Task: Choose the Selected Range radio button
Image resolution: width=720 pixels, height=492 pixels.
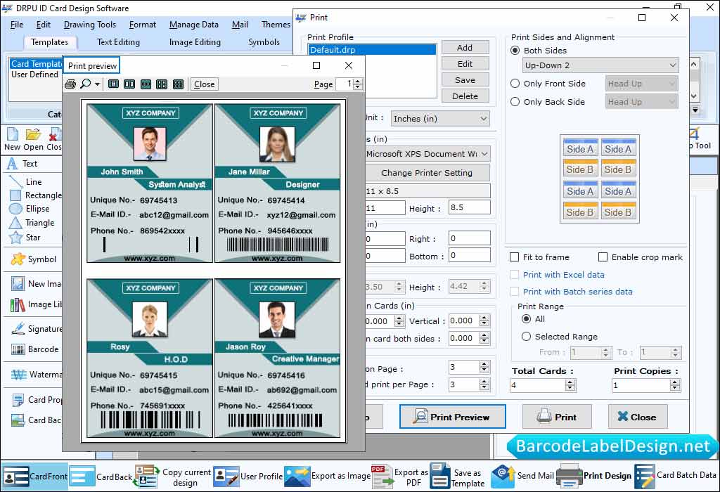Action: point(526,337)
